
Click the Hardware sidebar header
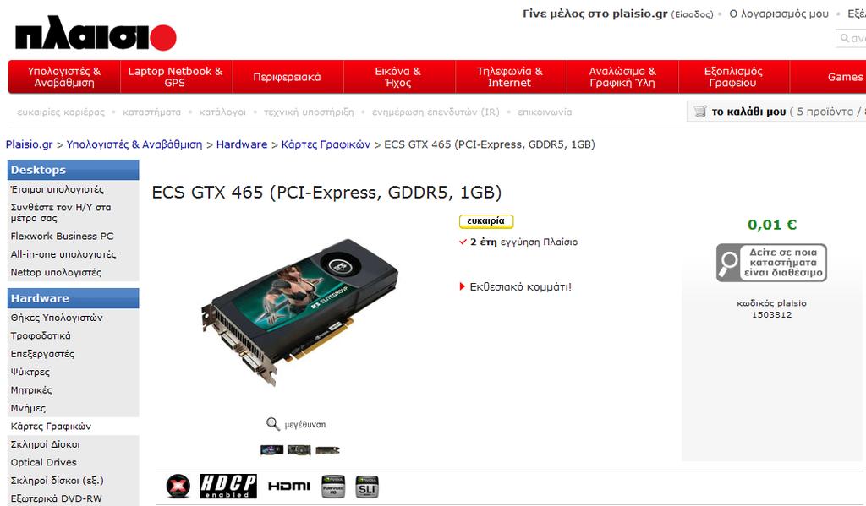pos(73,298)
